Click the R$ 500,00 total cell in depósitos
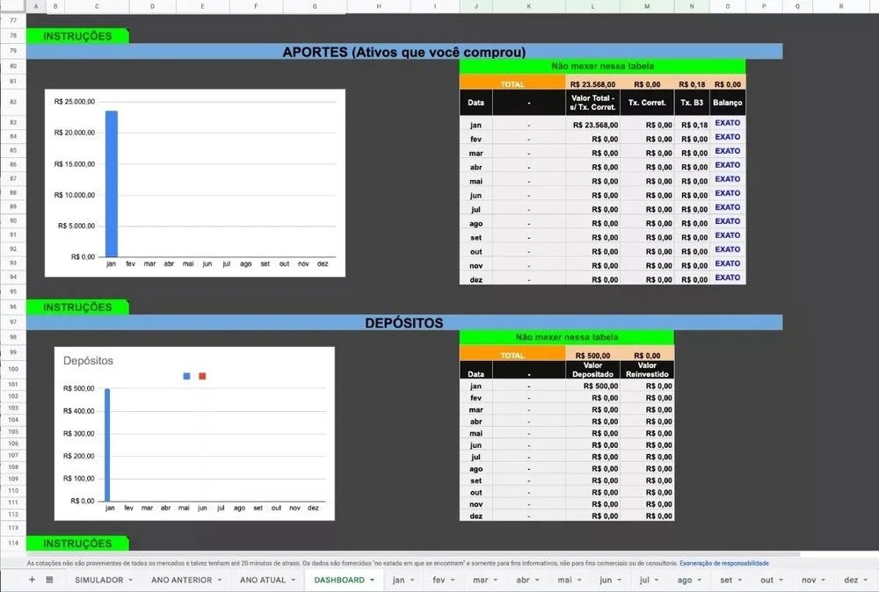The width and height of the screenshot is (879, 592). click(592, 355)
